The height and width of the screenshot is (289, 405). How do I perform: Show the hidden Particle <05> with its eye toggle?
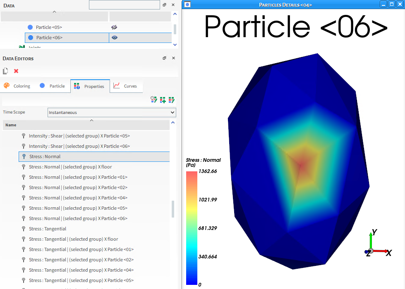(113, 27)
